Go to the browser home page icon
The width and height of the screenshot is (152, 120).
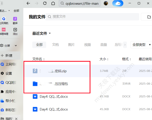point(53,4)
